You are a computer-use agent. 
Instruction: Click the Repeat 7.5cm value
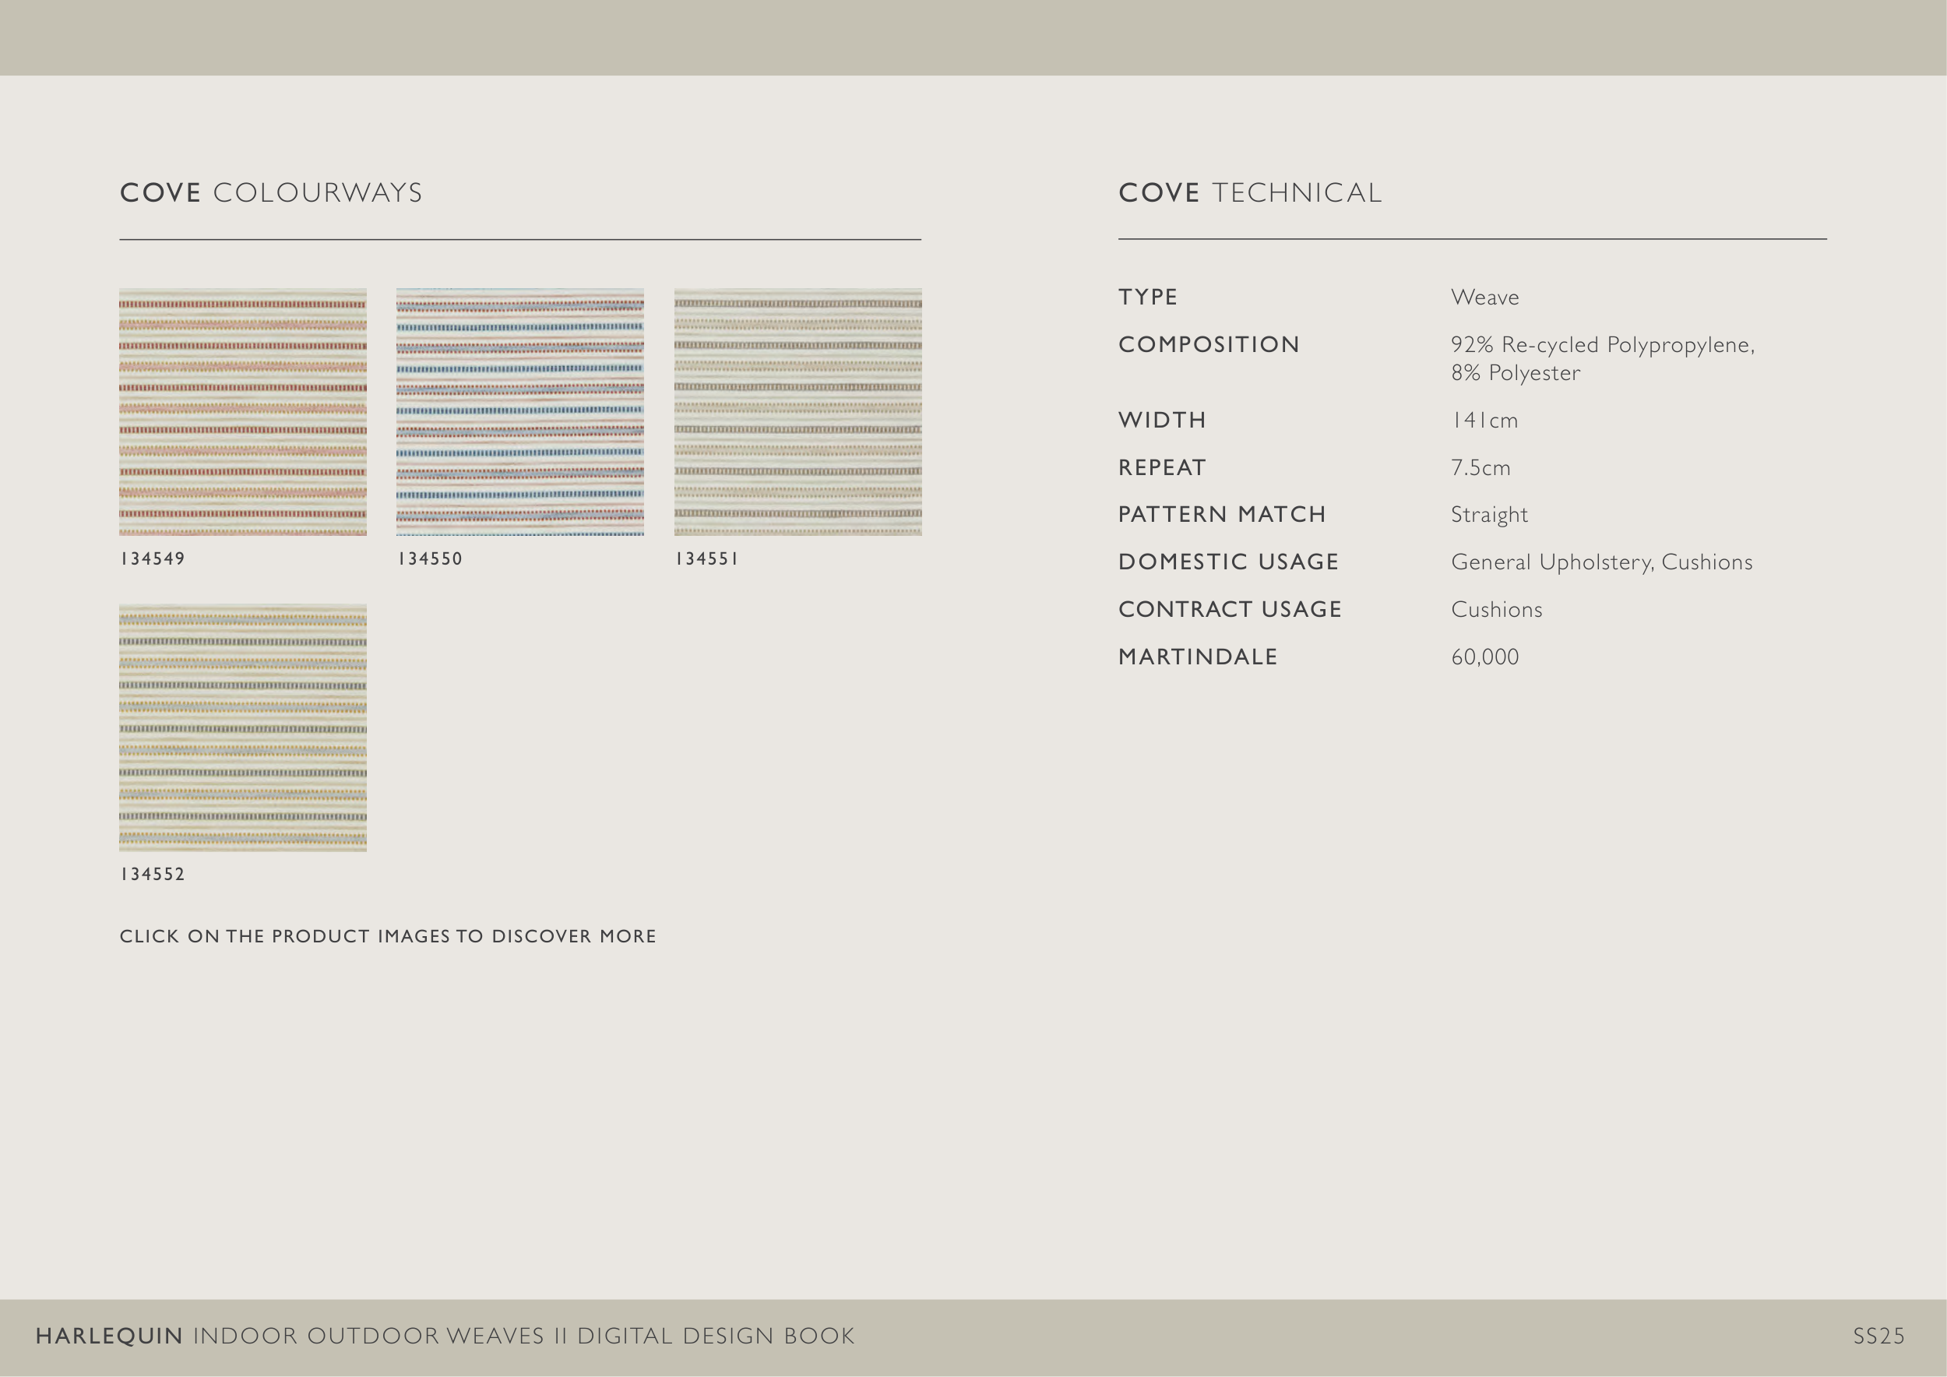tap(1480, 468)
